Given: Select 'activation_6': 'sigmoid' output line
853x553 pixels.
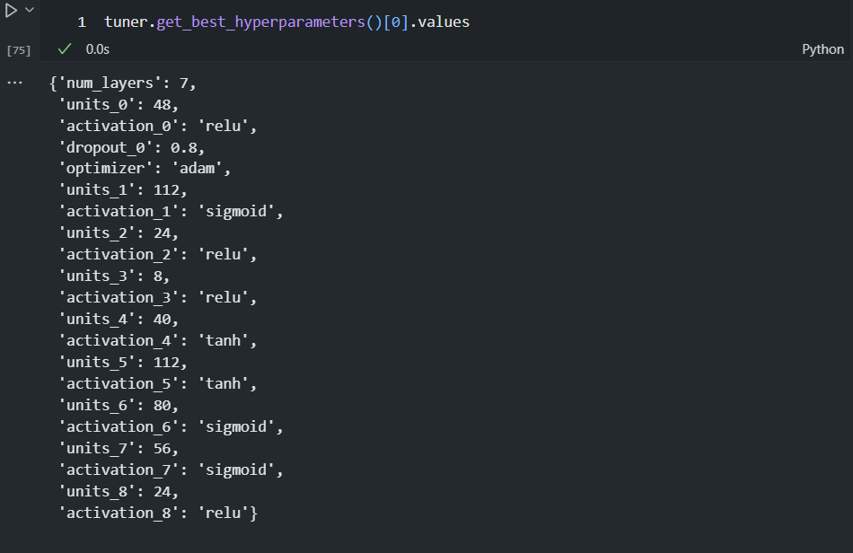Looking at the screenshot, I should 171,426.
